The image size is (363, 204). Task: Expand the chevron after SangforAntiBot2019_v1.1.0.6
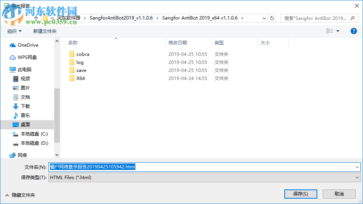coord(157,18)
